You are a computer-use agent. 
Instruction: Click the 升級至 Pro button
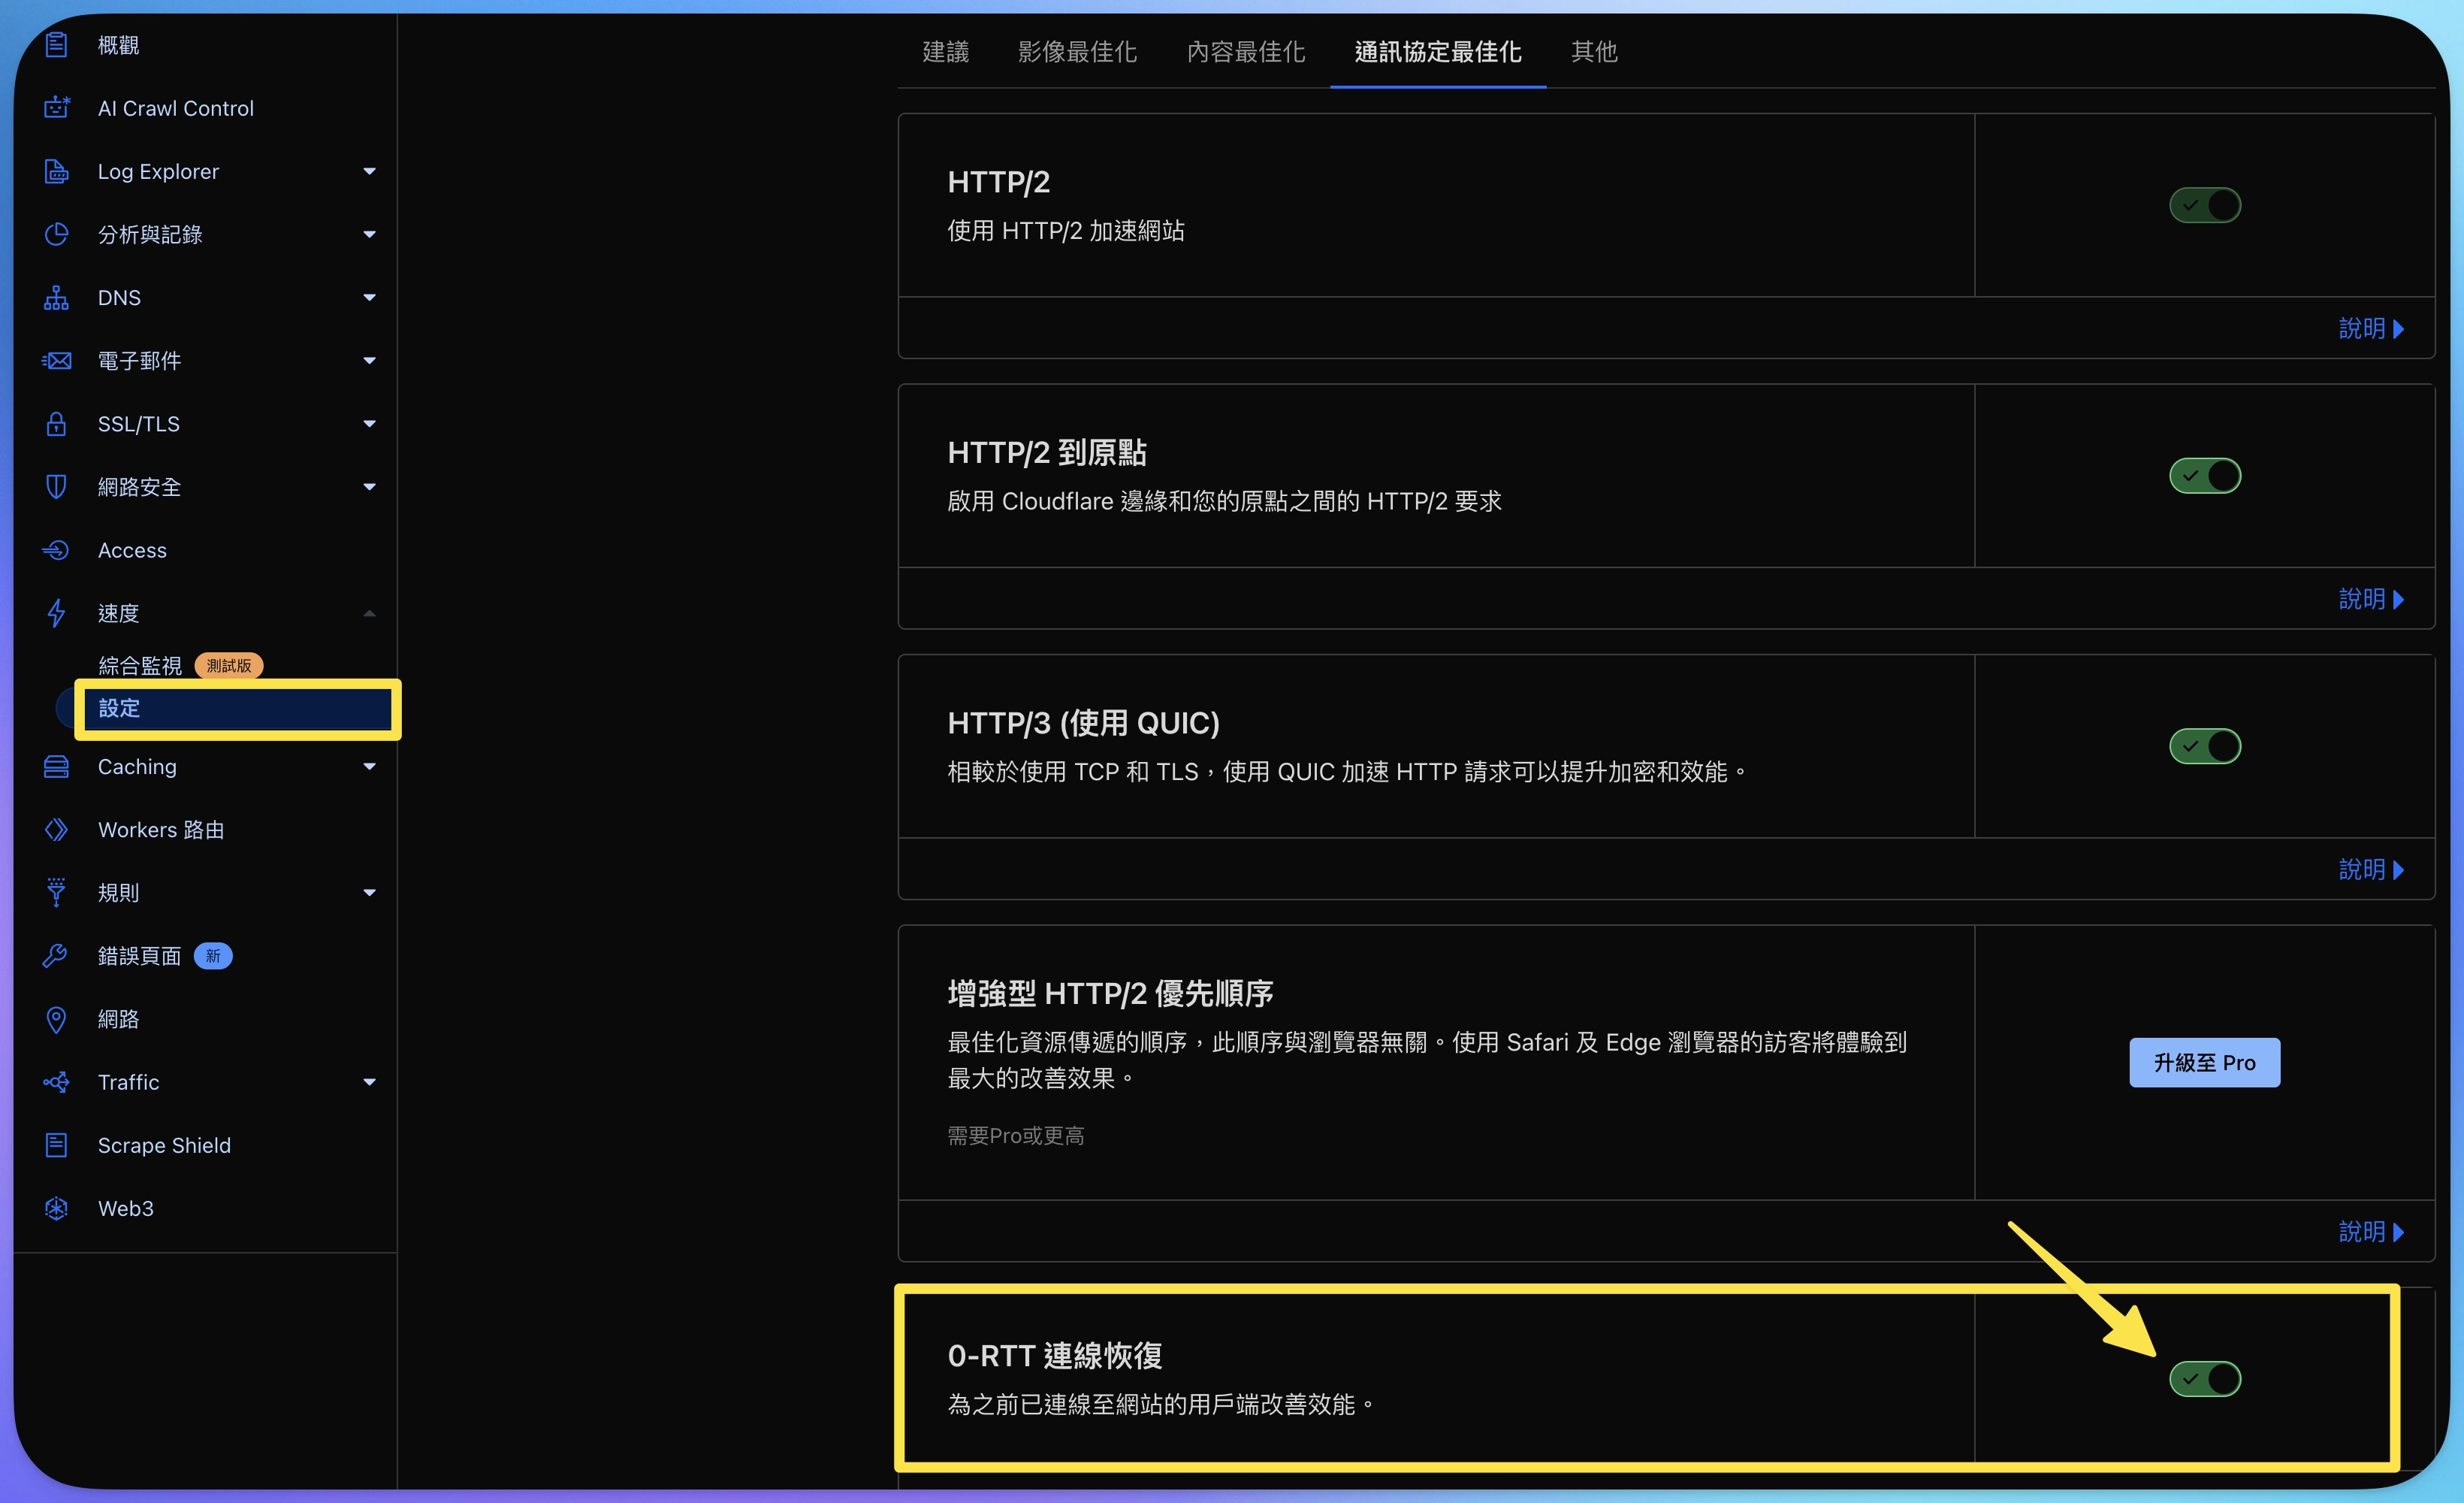point(2204,1063)
